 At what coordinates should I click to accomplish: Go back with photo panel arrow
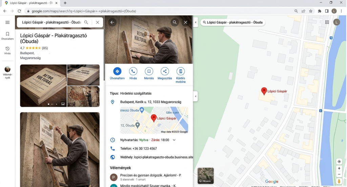(113, 22)
